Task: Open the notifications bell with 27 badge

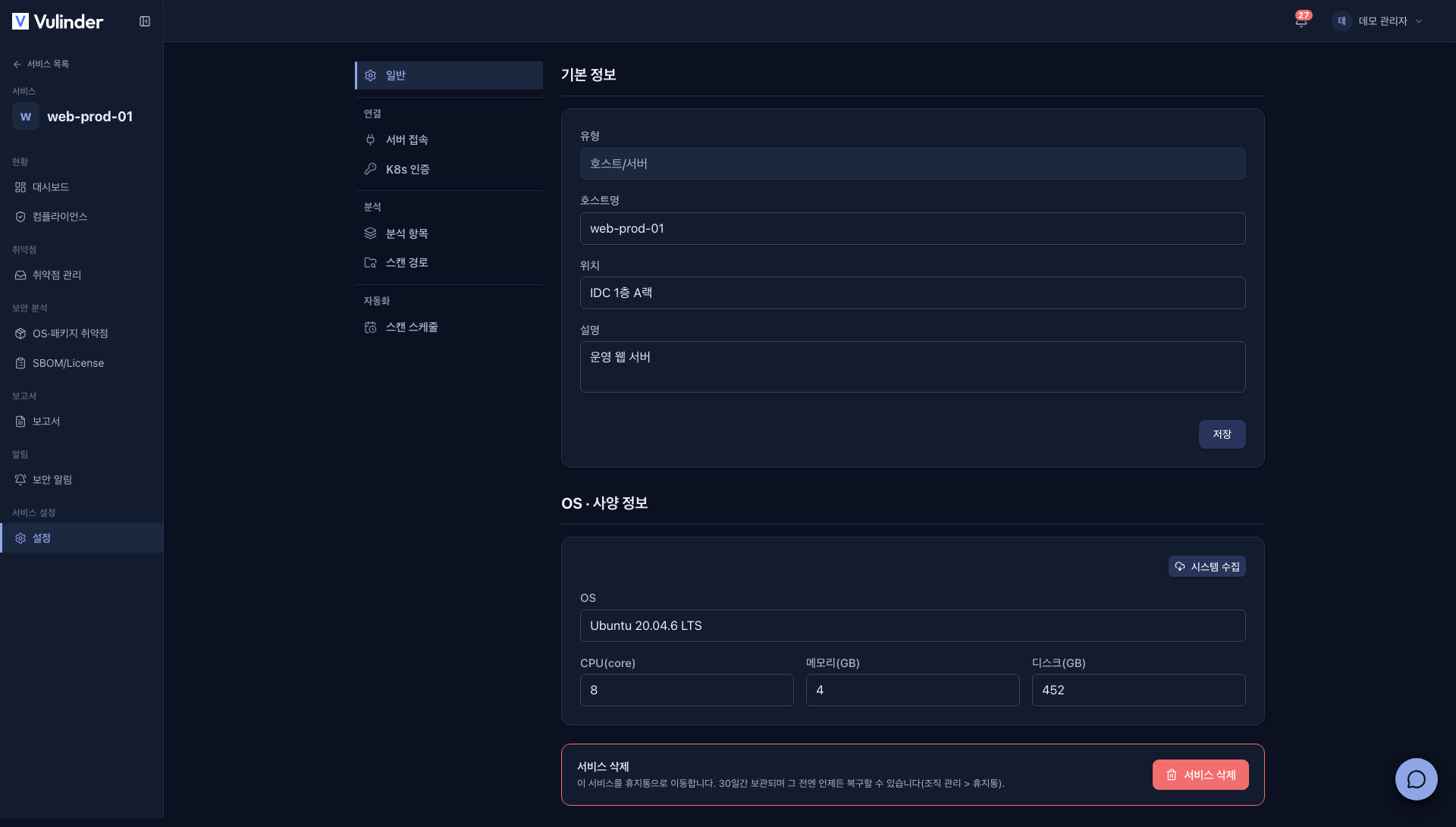Action: [x=1301, y=20]
